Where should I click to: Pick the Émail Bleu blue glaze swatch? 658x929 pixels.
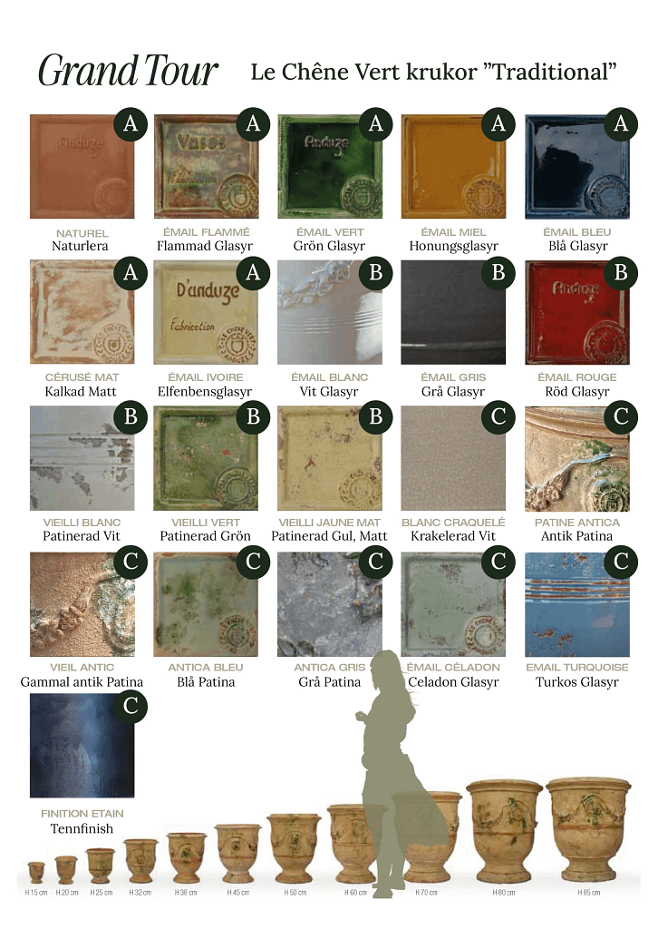click(x=577, y=167)
